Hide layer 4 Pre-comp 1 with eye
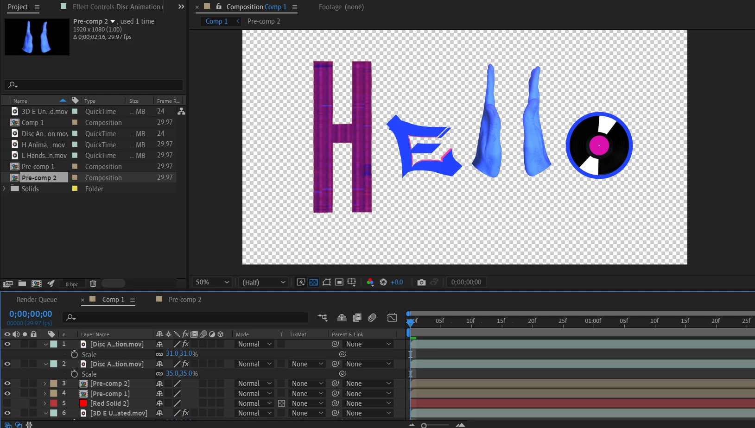Viewport: 755px width, 428px height. pyautogui.click(x=7, y=394)
